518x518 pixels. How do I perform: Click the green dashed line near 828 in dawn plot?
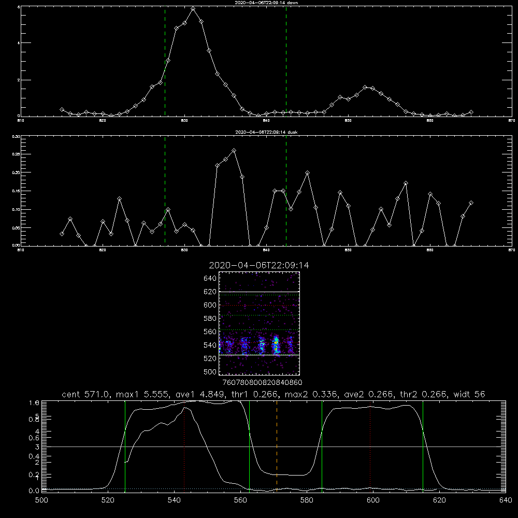pyautogui.click(x=165, y=61)
